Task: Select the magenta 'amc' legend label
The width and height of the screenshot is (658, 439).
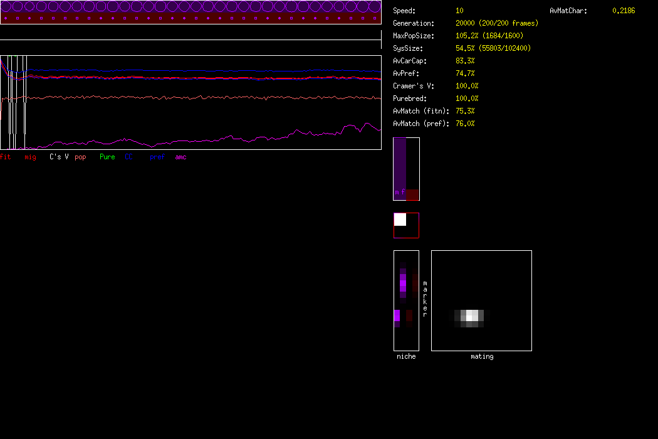Action: click(180, 157)
